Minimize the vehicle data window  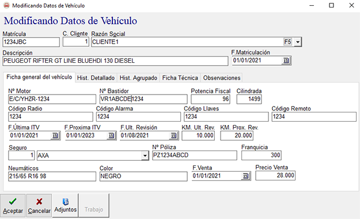312,5
